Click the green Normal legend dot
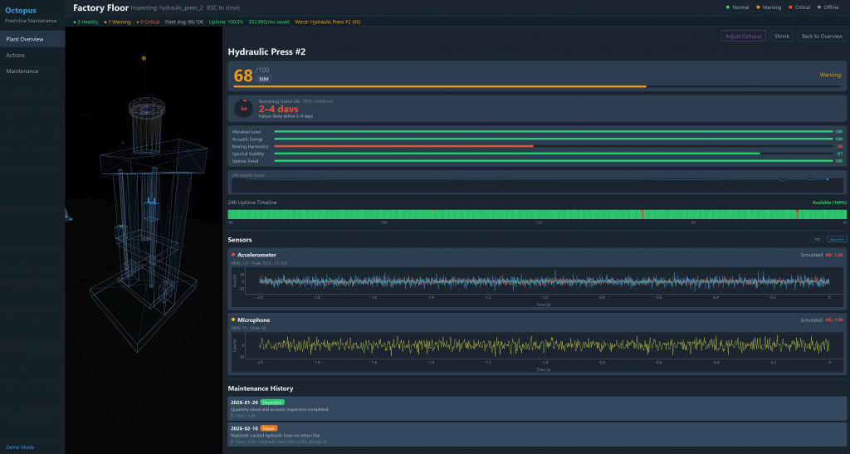Image resolution: width=850 pixels, height=454 pixels. [x=727, y=7]
